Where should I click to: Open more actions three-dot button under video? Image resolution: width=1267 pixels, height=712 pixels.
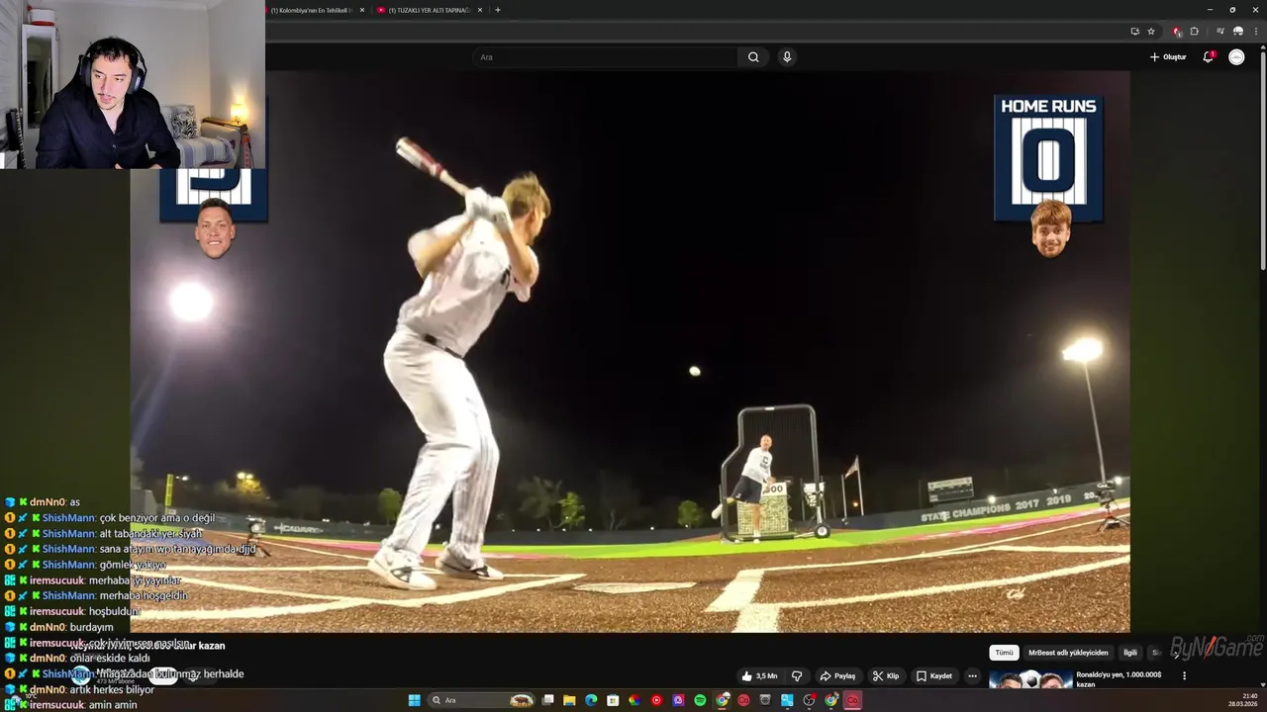tap(972, 676)
